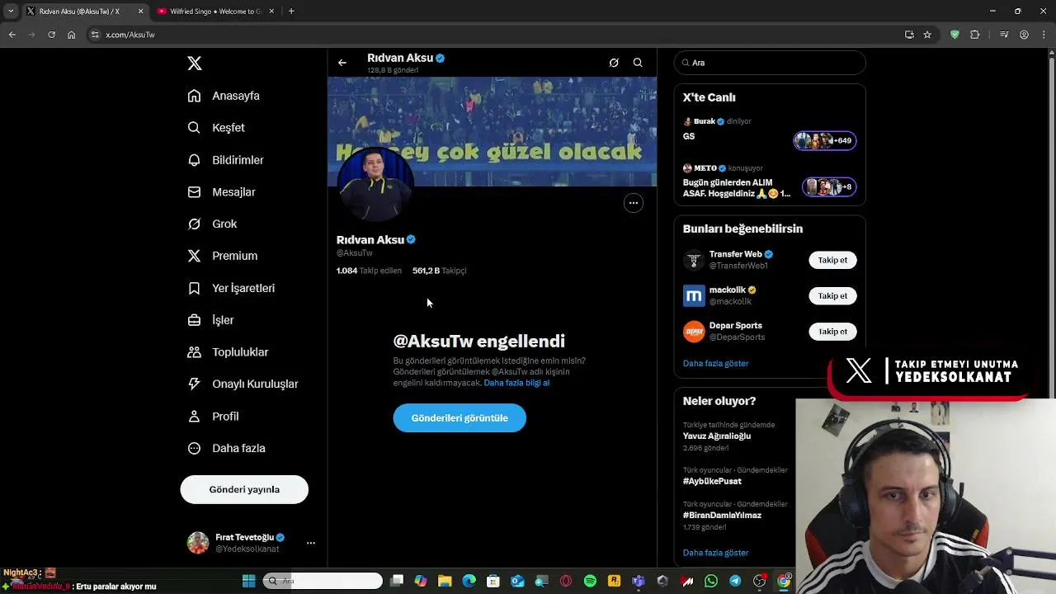Click the install app icon in the address bar
This screenshot has height=594, width=1056.
[909, 35]
